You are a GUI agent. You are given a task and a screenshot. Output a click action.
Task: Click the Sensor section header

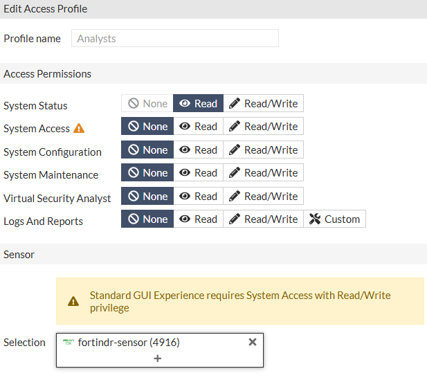click(x=19, y=255)
